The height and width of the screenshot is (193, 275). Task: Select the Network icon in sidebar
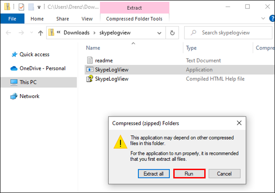tap(14, 96)
